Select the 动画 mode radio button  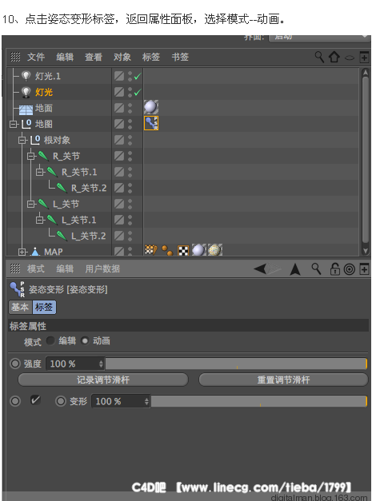85,341
